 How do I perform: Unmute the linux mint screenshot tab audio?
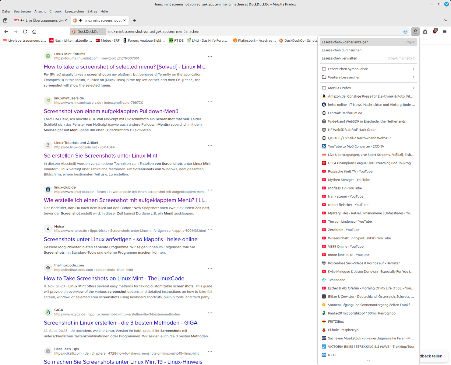point(81,20)
